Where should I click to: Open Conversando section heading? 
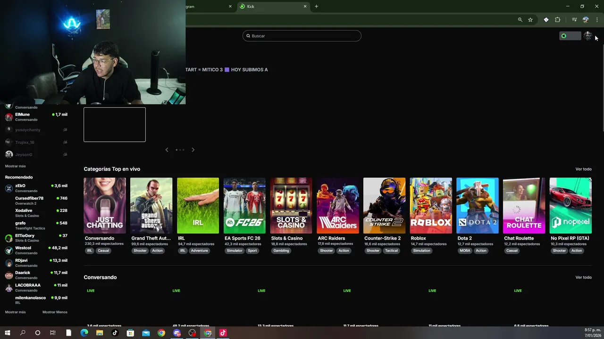click(100, 277)
